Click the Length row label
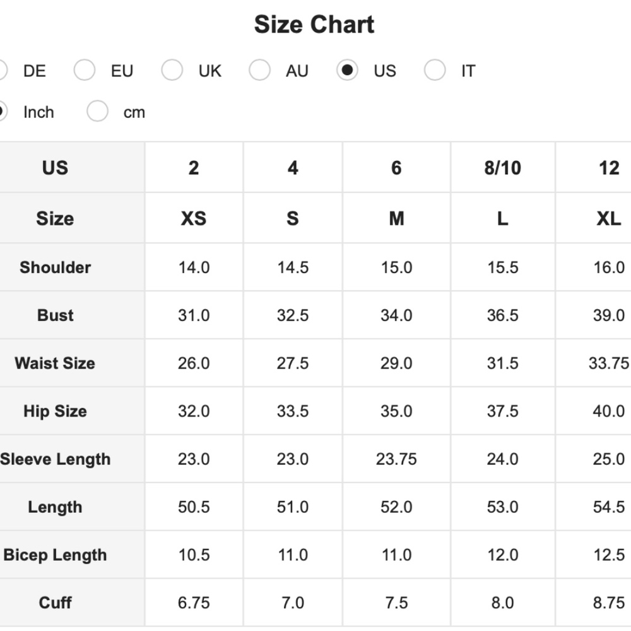The image size is (631, 631). (x=55, y=507)
